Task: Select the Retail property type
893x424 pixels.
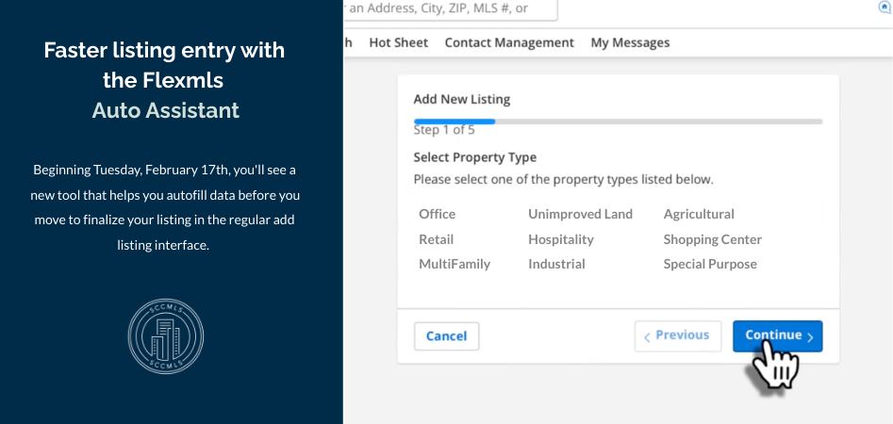Action: [x=436, y=239]
